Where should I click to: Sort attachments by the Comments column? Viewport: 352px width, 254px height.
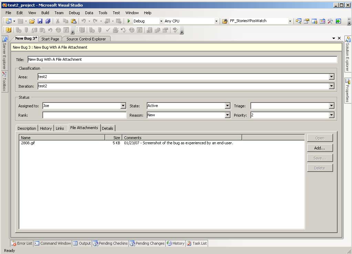pyautogui.click(x=182, y=138)
